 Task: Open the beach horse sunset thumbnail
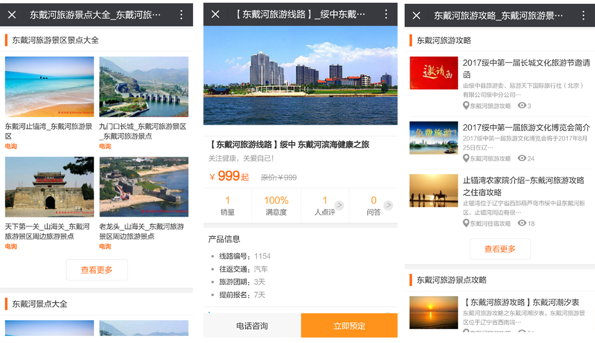[x=434, y=191]
